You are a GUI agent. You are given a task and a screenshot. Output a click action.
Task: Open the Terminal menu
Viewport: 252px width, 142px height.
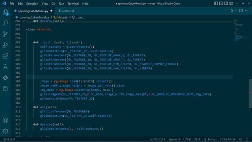(73, 4)
